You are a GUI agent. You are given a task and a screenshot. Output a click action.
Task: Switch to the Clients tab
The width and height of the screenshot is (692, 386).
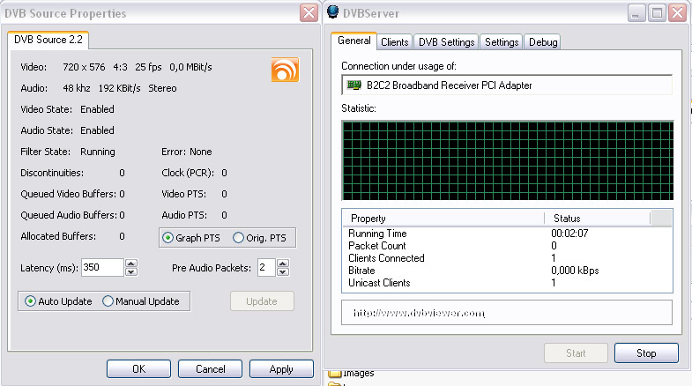395,42
